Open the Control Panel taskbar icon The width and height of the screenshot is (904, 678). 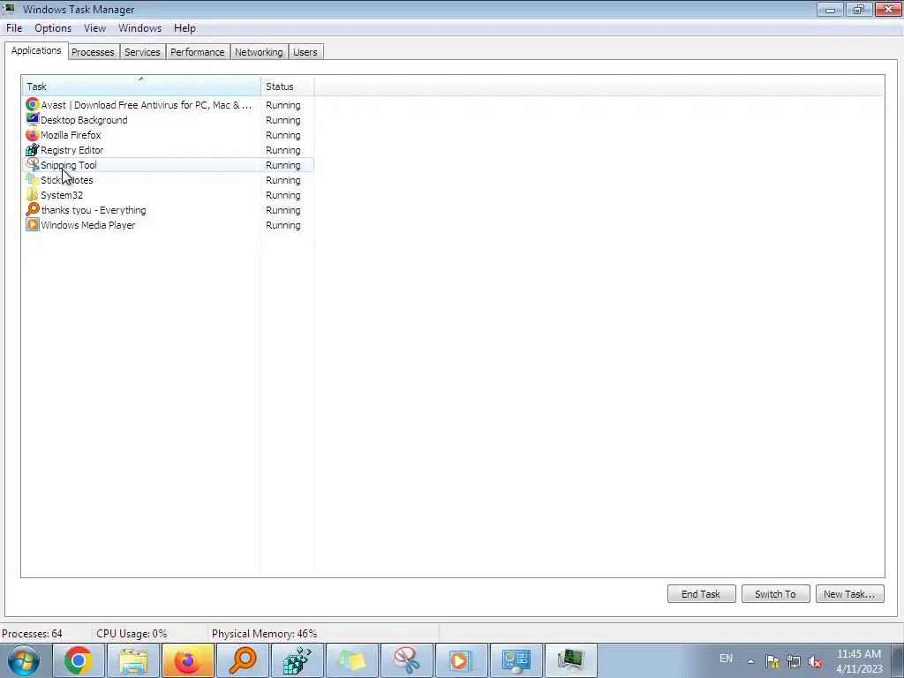pyautogui.click(x=516, y=660)
